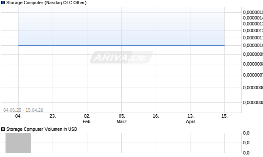Click the blue Storage Computer legend square

(3, 3)
